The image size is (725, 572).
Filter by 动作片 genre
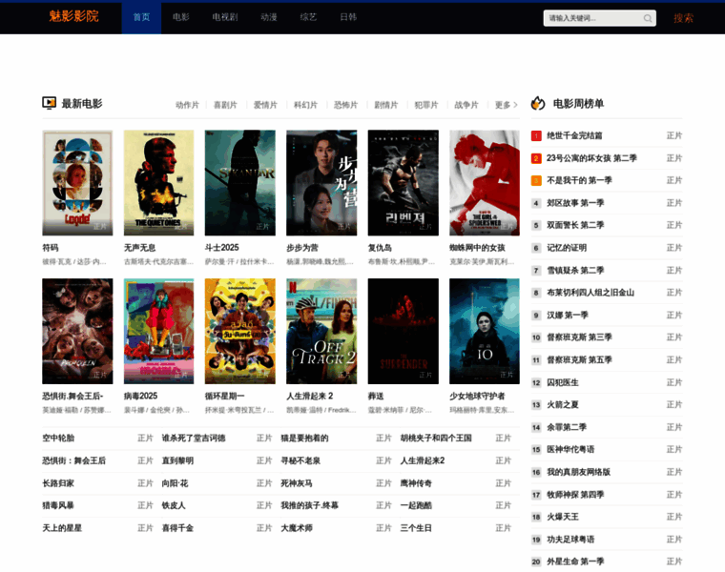(x=187, y=105)
